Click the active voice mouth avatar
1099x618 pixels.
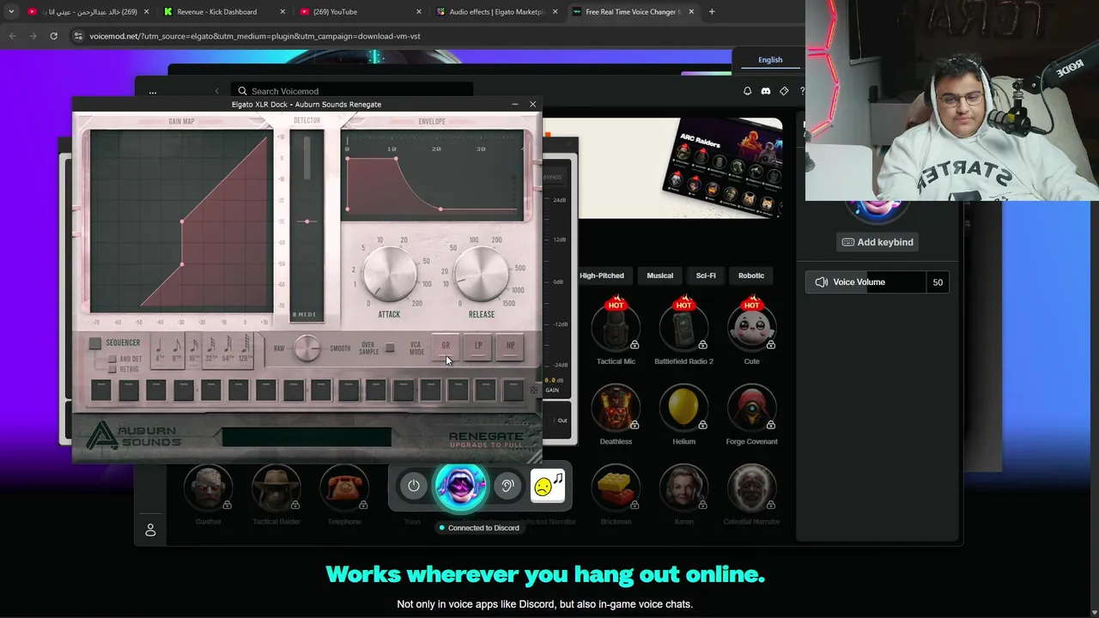(460, 486)
